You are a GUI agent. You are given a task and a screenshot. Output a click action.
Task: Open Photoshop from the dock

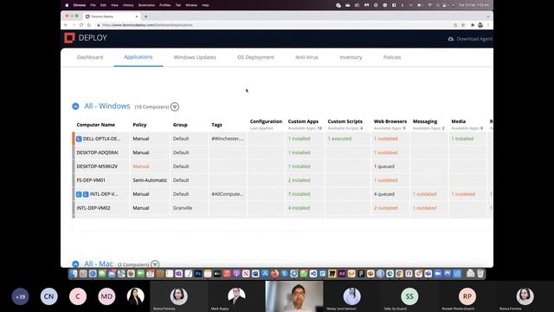point(198,274)
